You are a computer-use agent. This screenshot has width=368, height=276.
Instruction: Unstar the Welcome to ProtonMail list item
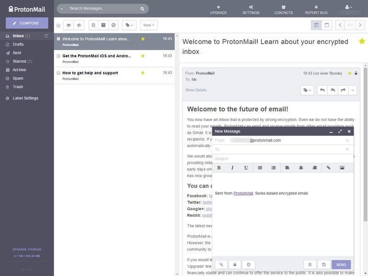click(x=143, y=39)
